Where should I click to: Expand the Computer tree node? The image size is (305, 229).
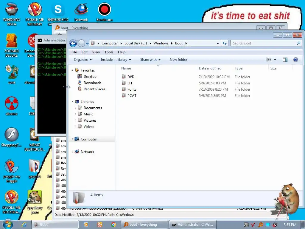click(x=72, y=139)
